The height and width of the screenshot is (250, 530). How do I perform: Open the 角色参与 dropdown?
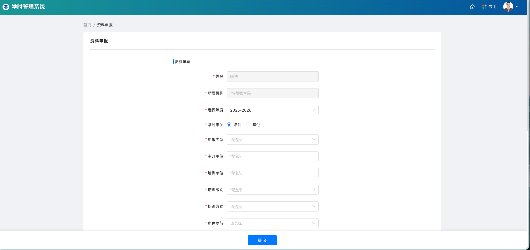point(272,223)
